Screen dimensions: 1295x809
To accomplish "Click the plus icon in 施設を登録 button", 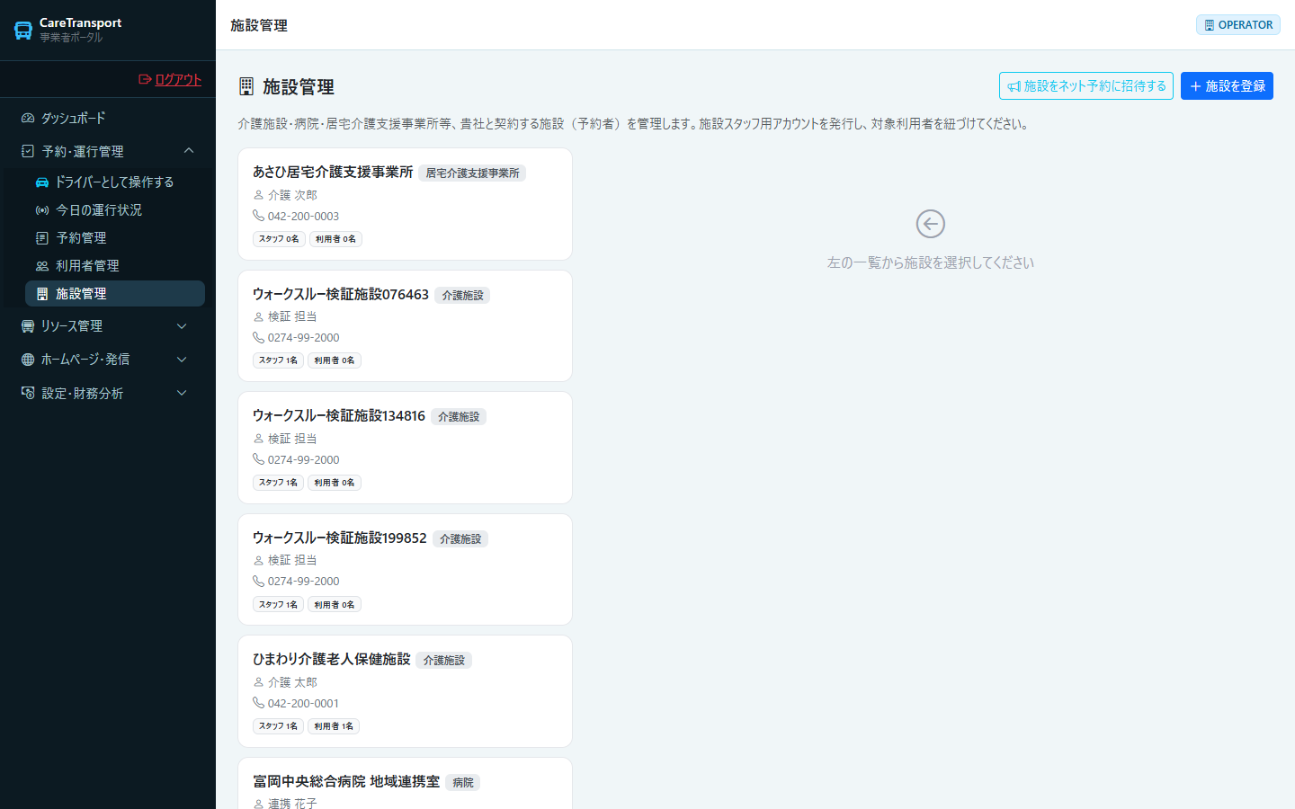I will (x=1195, y=86).
